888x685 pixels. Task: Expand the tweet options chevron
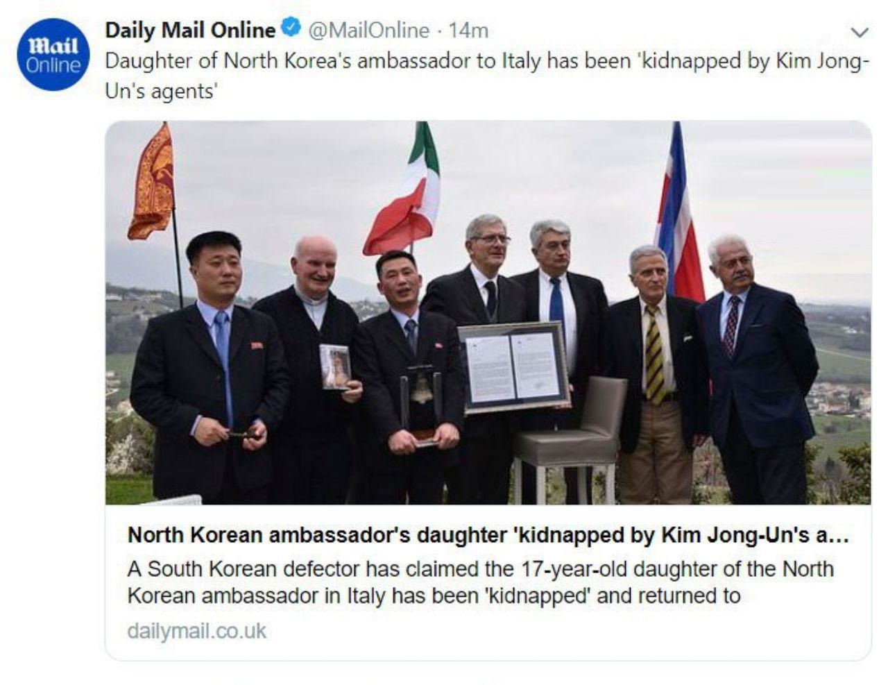coord(859,32)
